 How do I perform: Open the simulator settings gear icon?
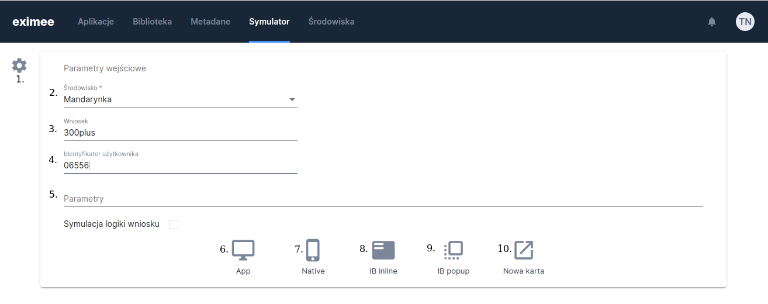click(19, 65)
